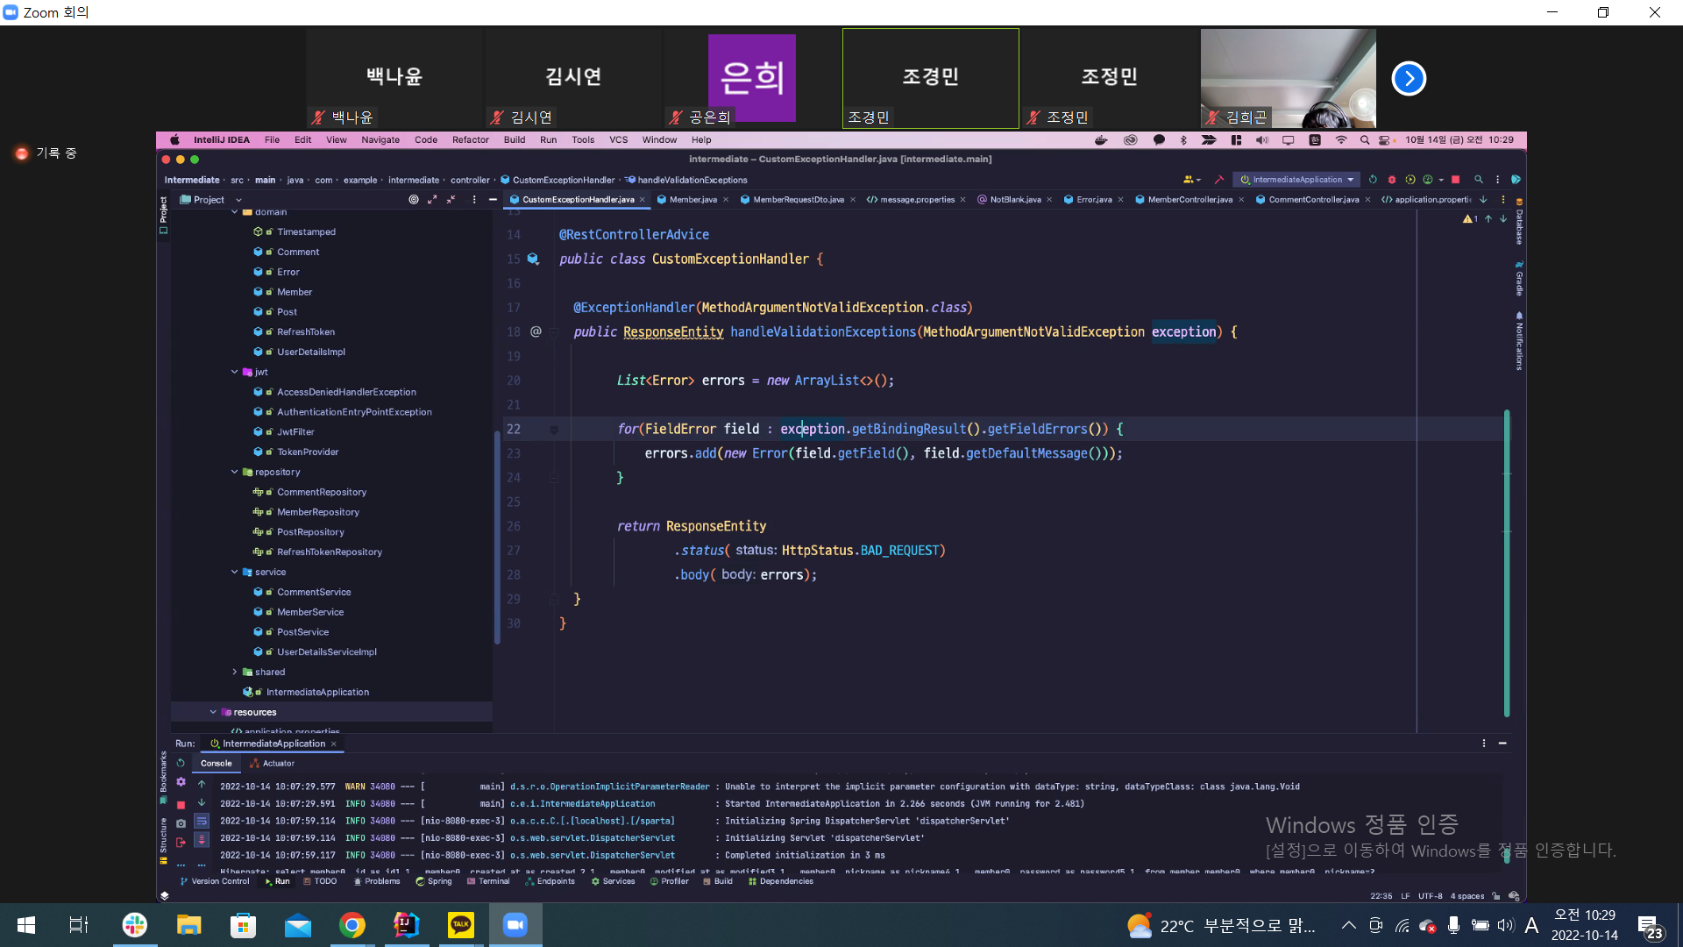Toggle the Bookmarks side tool window

(163, 772)
